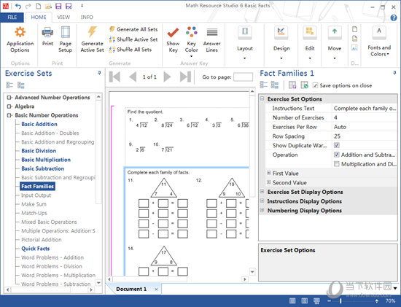
Task: Expand First Value options
Action: click(269, 173)
